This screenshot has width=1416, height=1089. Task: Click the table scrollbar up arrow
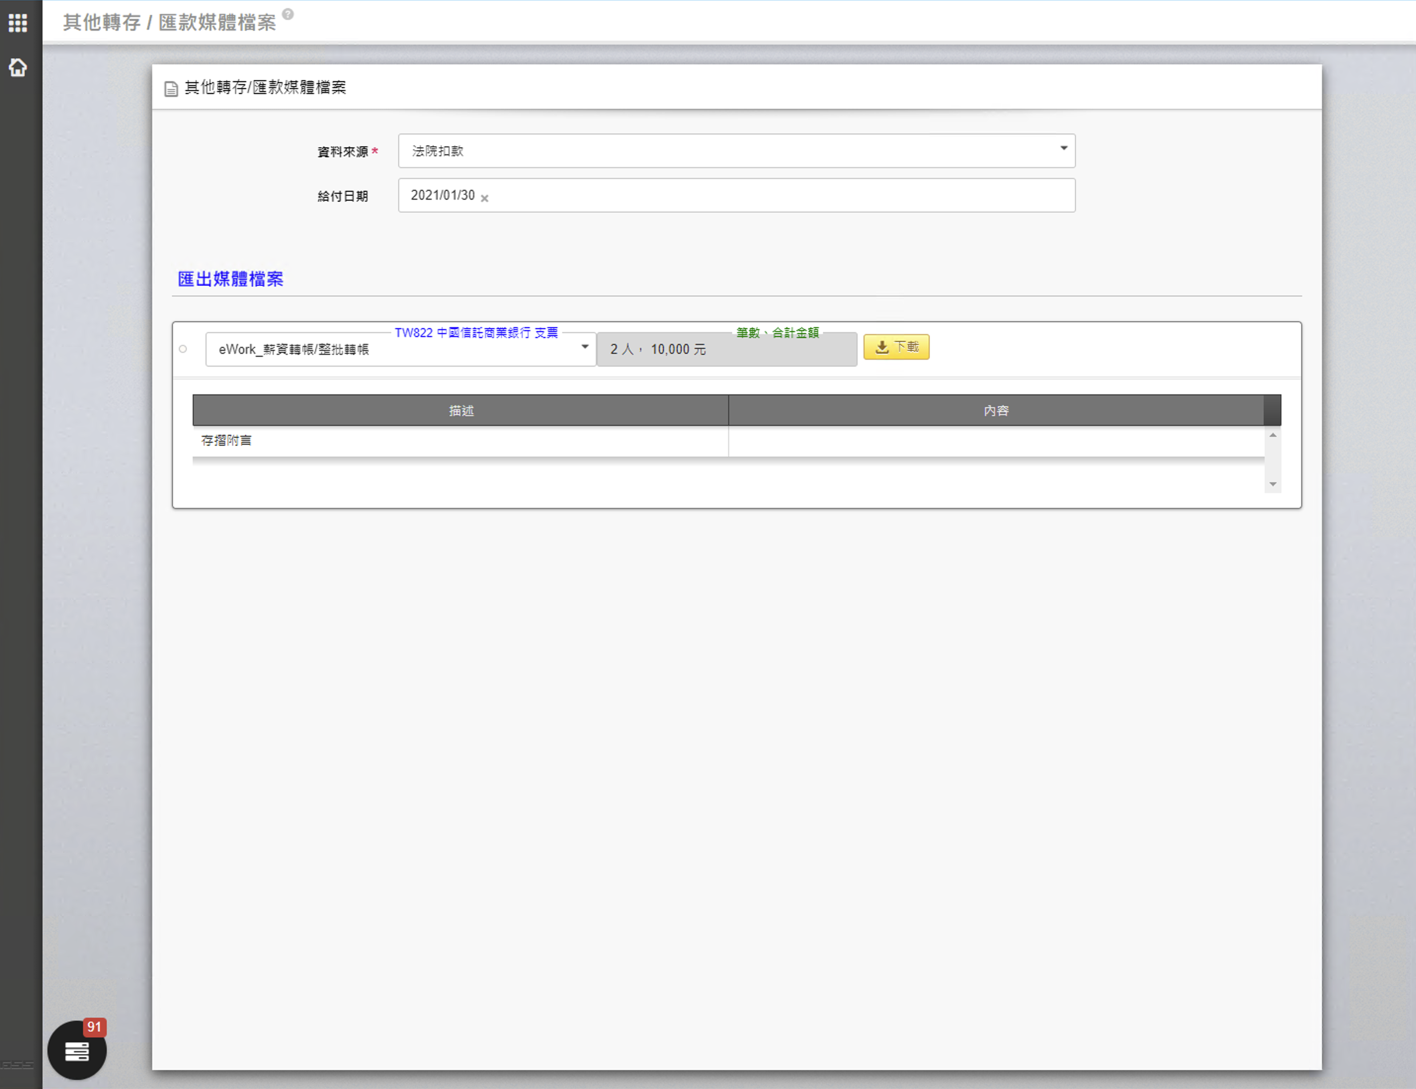pyautogui.click(x=1273, y=435)
